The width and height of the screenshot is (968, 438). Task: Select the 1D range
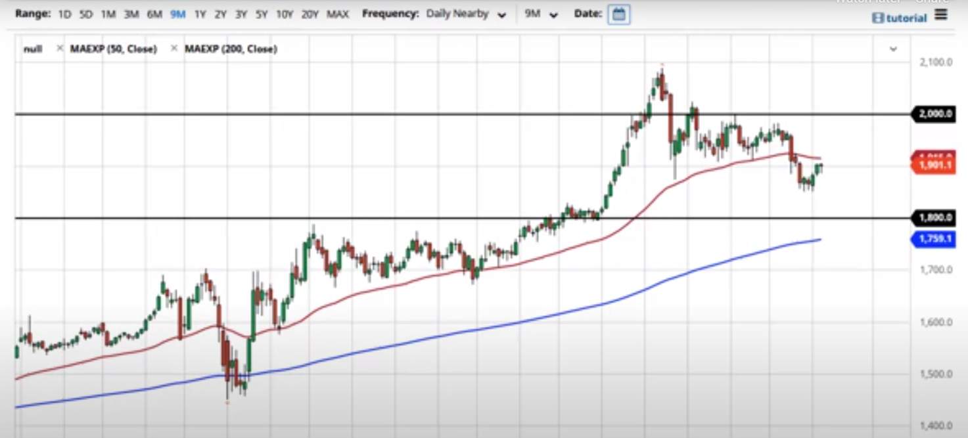64,14
